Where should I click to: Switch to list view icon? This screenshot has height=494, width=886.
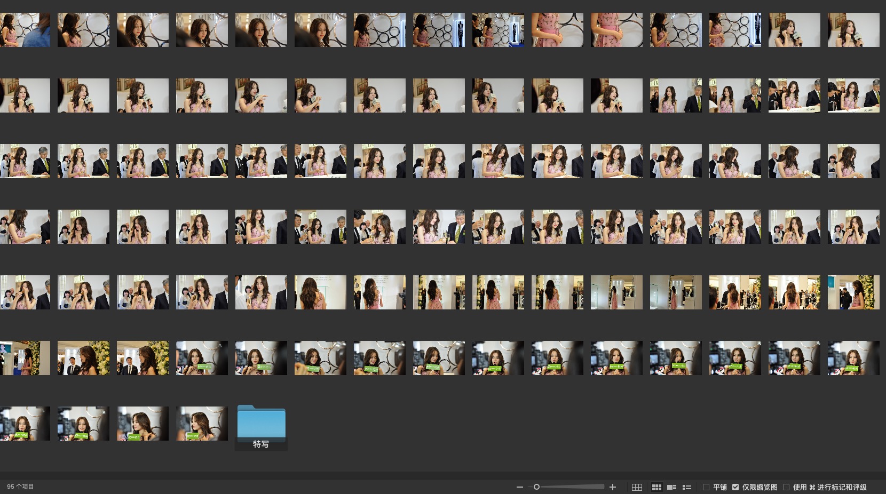687,487
